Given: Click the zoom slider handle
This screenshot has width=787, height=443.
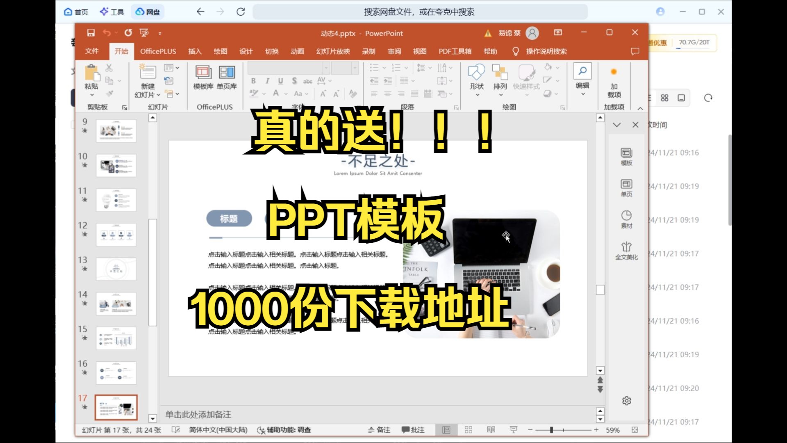Looking at the screenshot, I should [551, 430].
